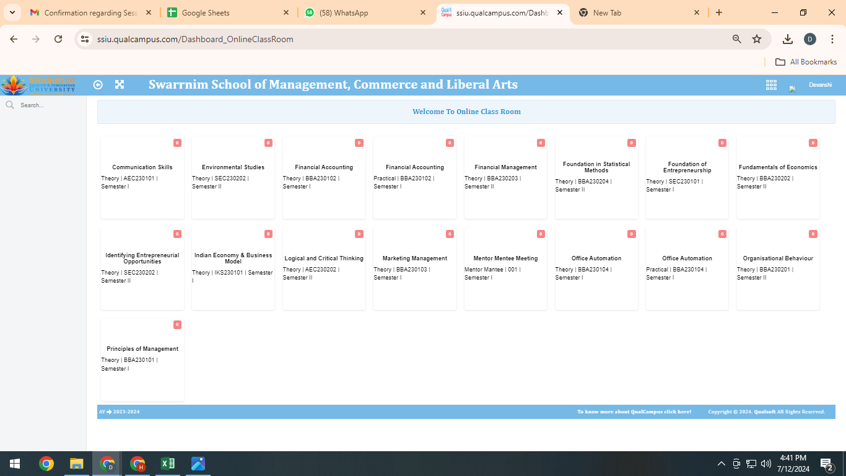Image resolution: width=846 pixels, height=476 pixels.
Task: Click the sidebar Search input field
Action: click(x=50, y=105)
